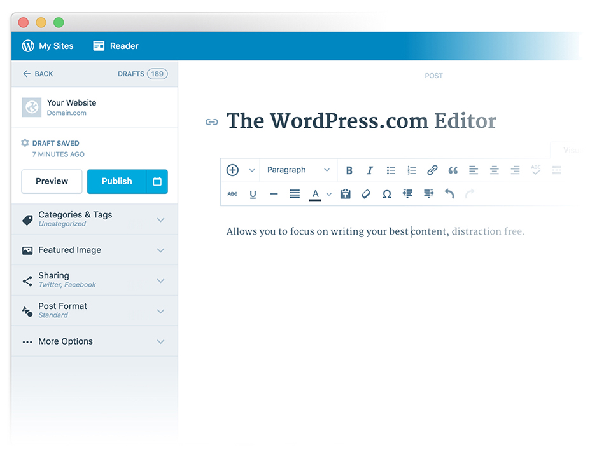
Task: Click the paste as text icon
Action: click(x=345, y=194)
